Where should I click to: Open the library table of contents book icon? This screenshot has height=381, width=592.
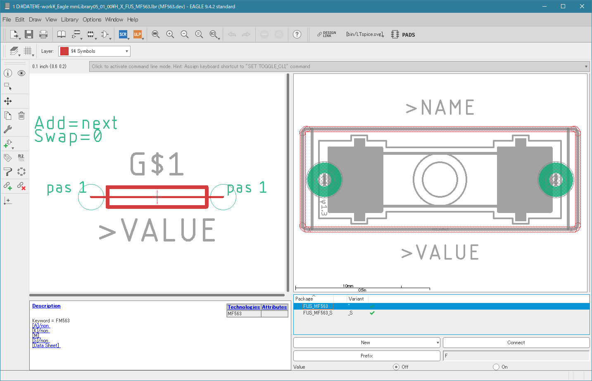click(61, 34)
